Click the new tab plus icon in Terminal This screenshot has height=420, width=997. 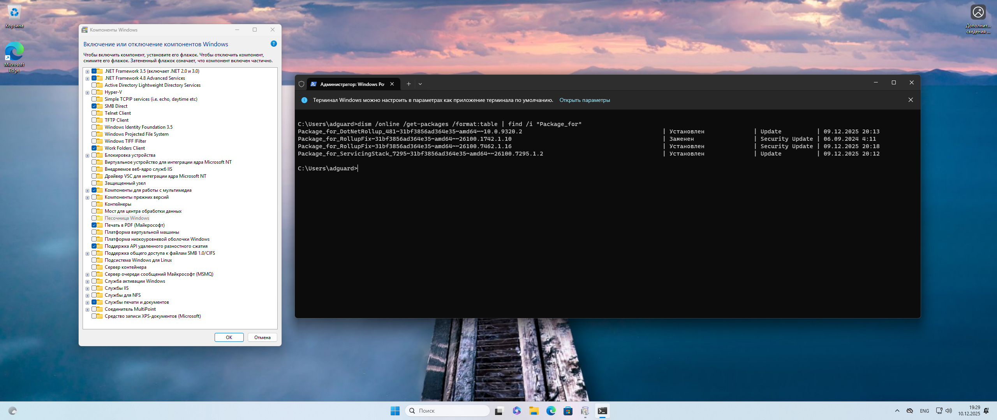coord(409,84)
